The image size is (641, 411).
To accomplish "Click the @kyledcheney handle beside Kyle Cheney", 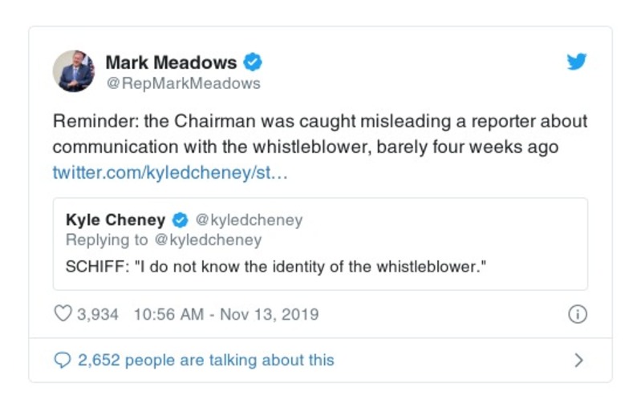I will tap(250, 220).
